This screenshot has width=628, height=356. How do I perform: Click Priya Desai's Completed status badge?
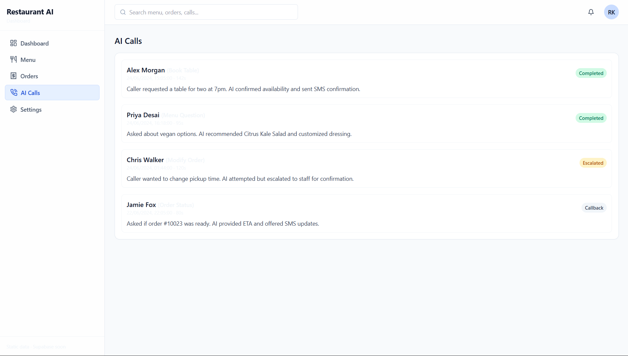591,118
